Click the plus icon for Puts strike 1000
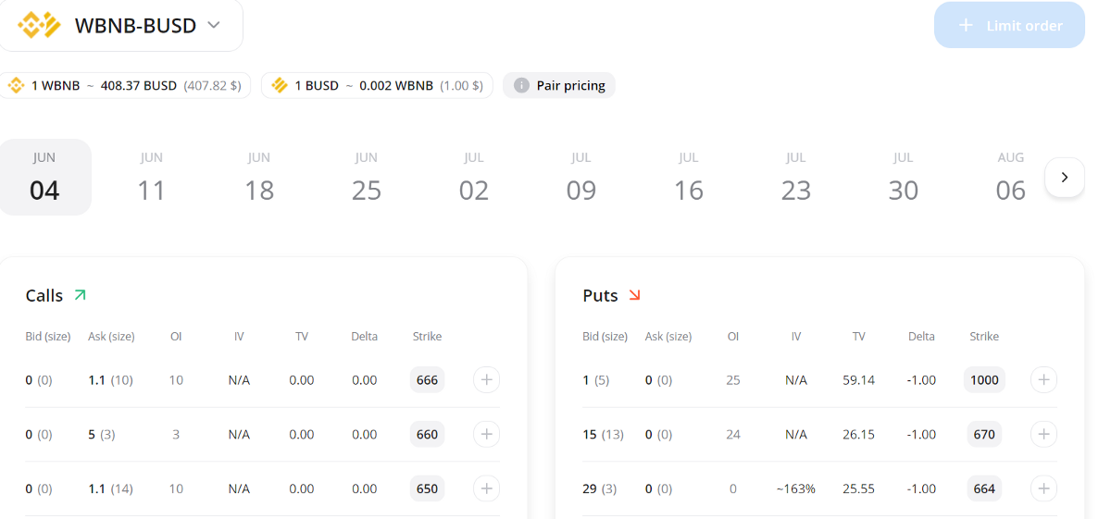The height and width of the screenshot is (519, 1111). (x=1043, y=380)
